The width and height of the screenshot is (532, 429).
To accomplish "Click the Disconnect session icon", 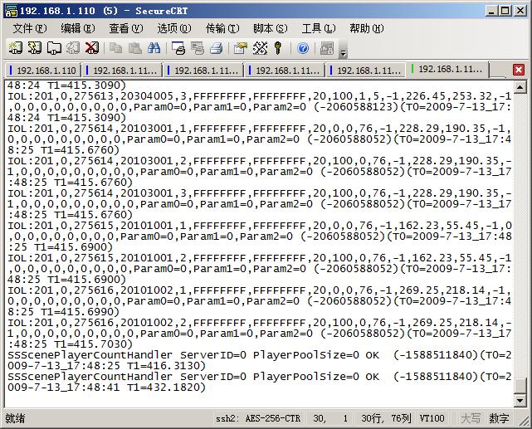I will pyautogui.click(x=91, y=48).
